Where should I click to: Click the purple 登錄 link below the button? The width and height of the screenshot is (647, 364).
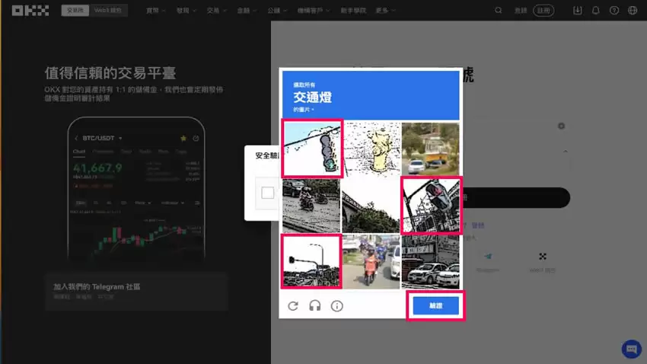click(x=478, y=225)
